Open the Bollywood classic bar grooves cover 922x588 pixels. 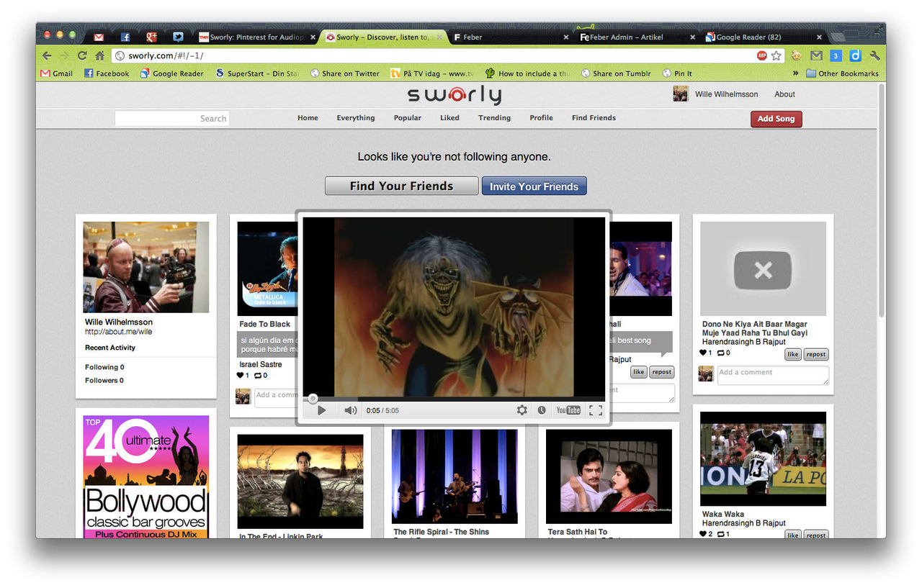click(x=146, y=476)
